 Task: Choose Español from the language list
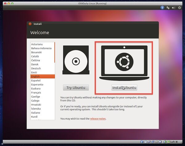click(x=43, y=80)
